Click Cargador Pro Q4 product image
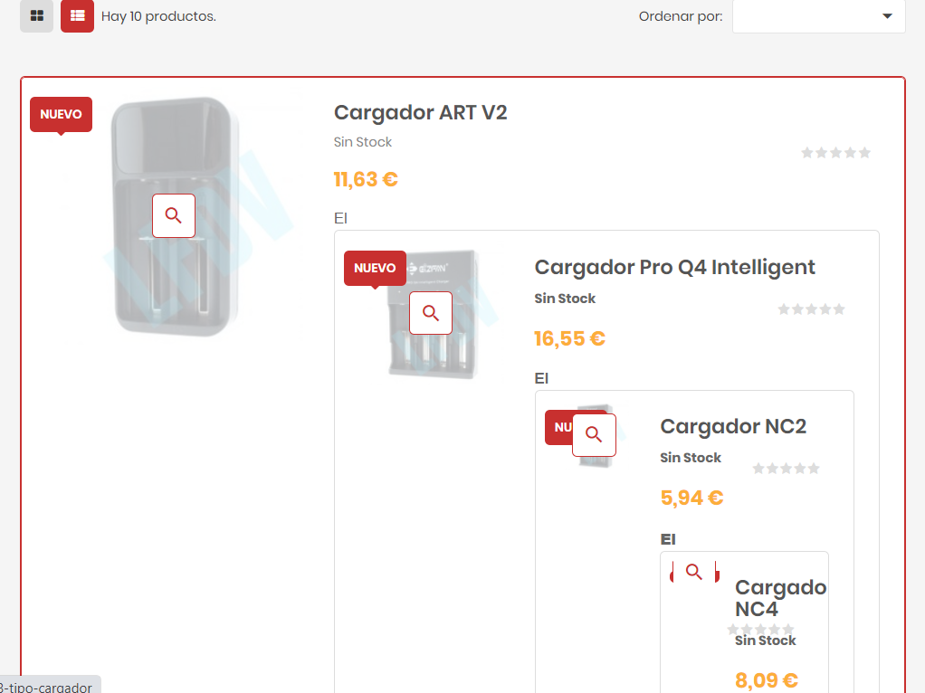The height and width of the screenshot is (693, 925). (x=433, y=314)
